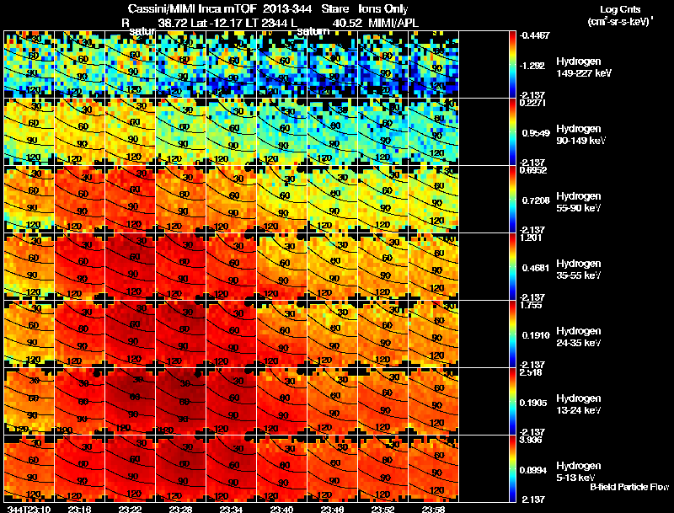Viewport: 674px width, 513px height.
Task: Click the Hydrogen 35-55 keV row label
Action: pos(579,270)
